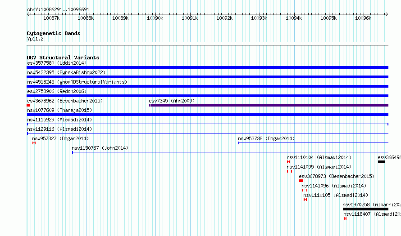Viewport: 401px width, 236px height.
Task: Click the black bar under nsv5970258
Action: (x=366, y=209)
